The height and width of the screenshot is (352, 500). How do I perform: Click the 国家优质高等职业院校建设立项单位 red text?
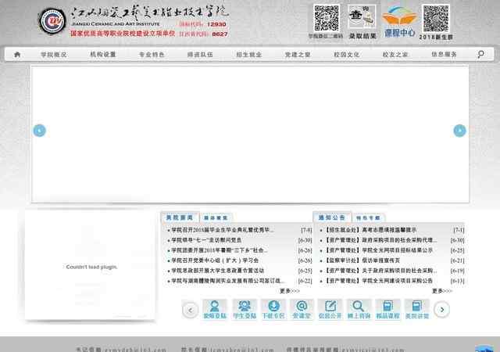click(x=123, y=33)
